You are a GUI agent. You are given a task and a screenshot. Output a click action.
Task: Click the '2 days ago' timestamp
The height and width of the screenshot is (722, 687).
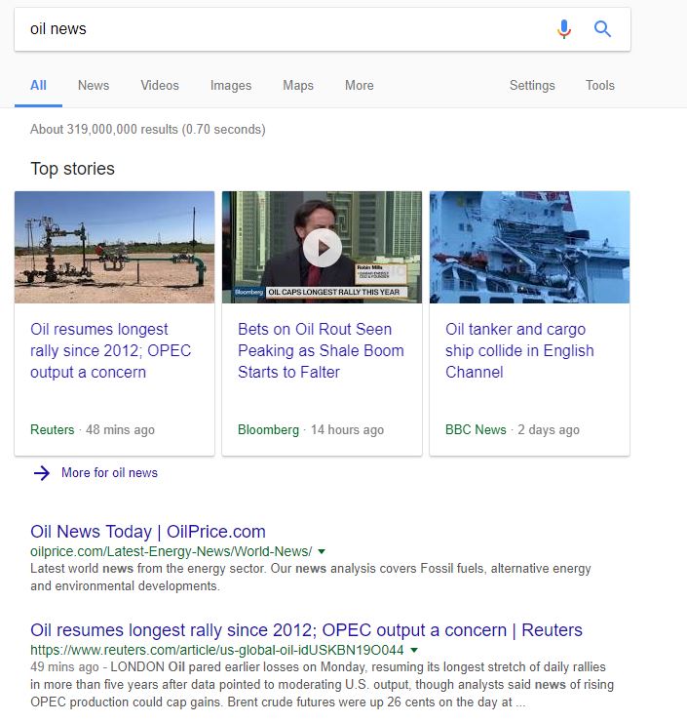click(x=549, y=429)
